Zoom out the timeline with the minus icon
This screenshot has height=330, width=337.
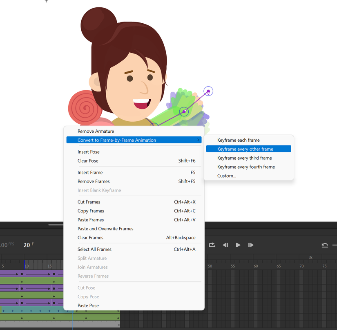point(335,245)
